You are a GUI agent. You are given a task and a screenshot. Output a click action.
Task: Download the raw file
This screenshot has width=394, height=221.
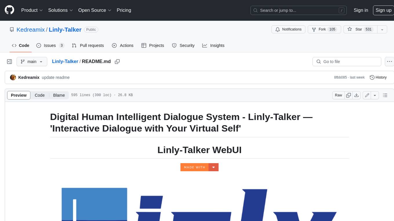[357, 95]
